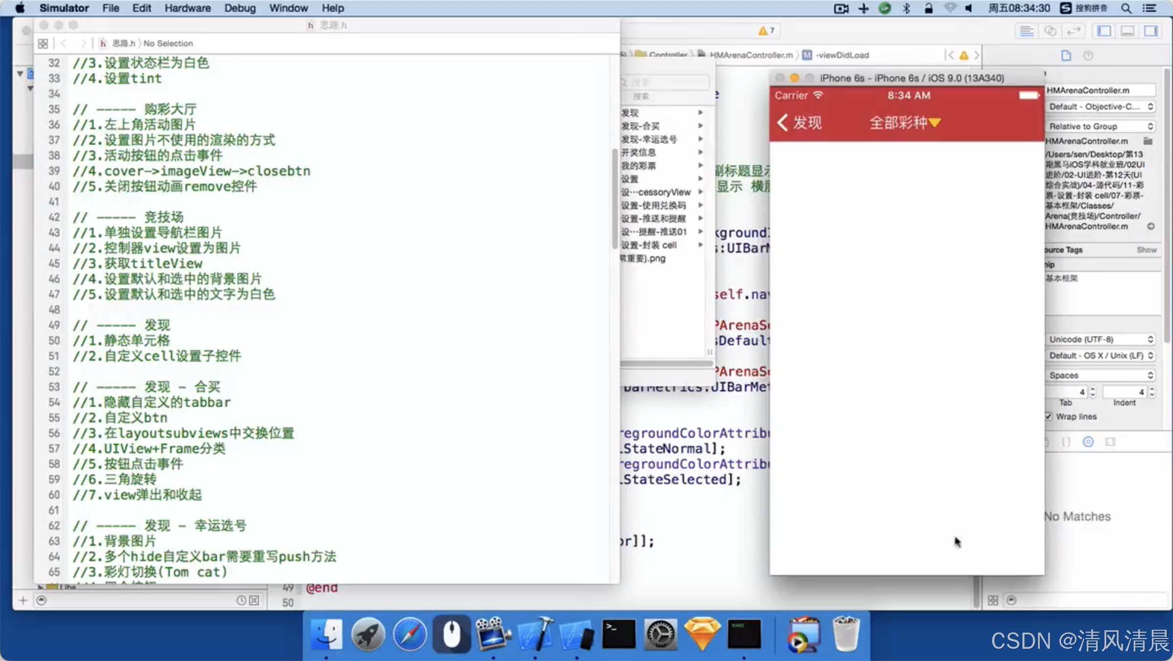Open Notification Center list icon
This screenshot has width=1173, height=661.
[1150, 8]
